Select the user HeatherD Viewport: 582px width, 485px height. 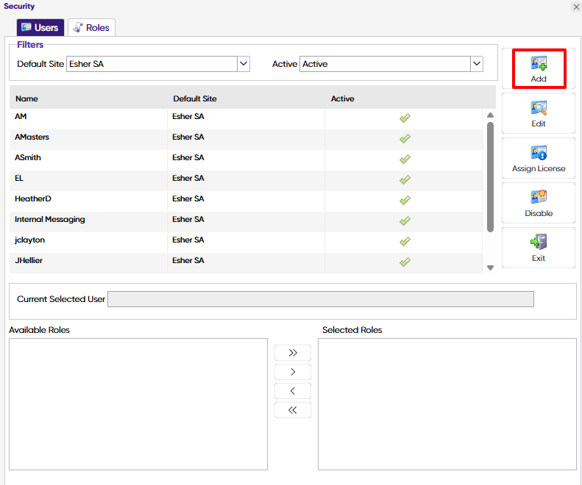coord(33,198)
